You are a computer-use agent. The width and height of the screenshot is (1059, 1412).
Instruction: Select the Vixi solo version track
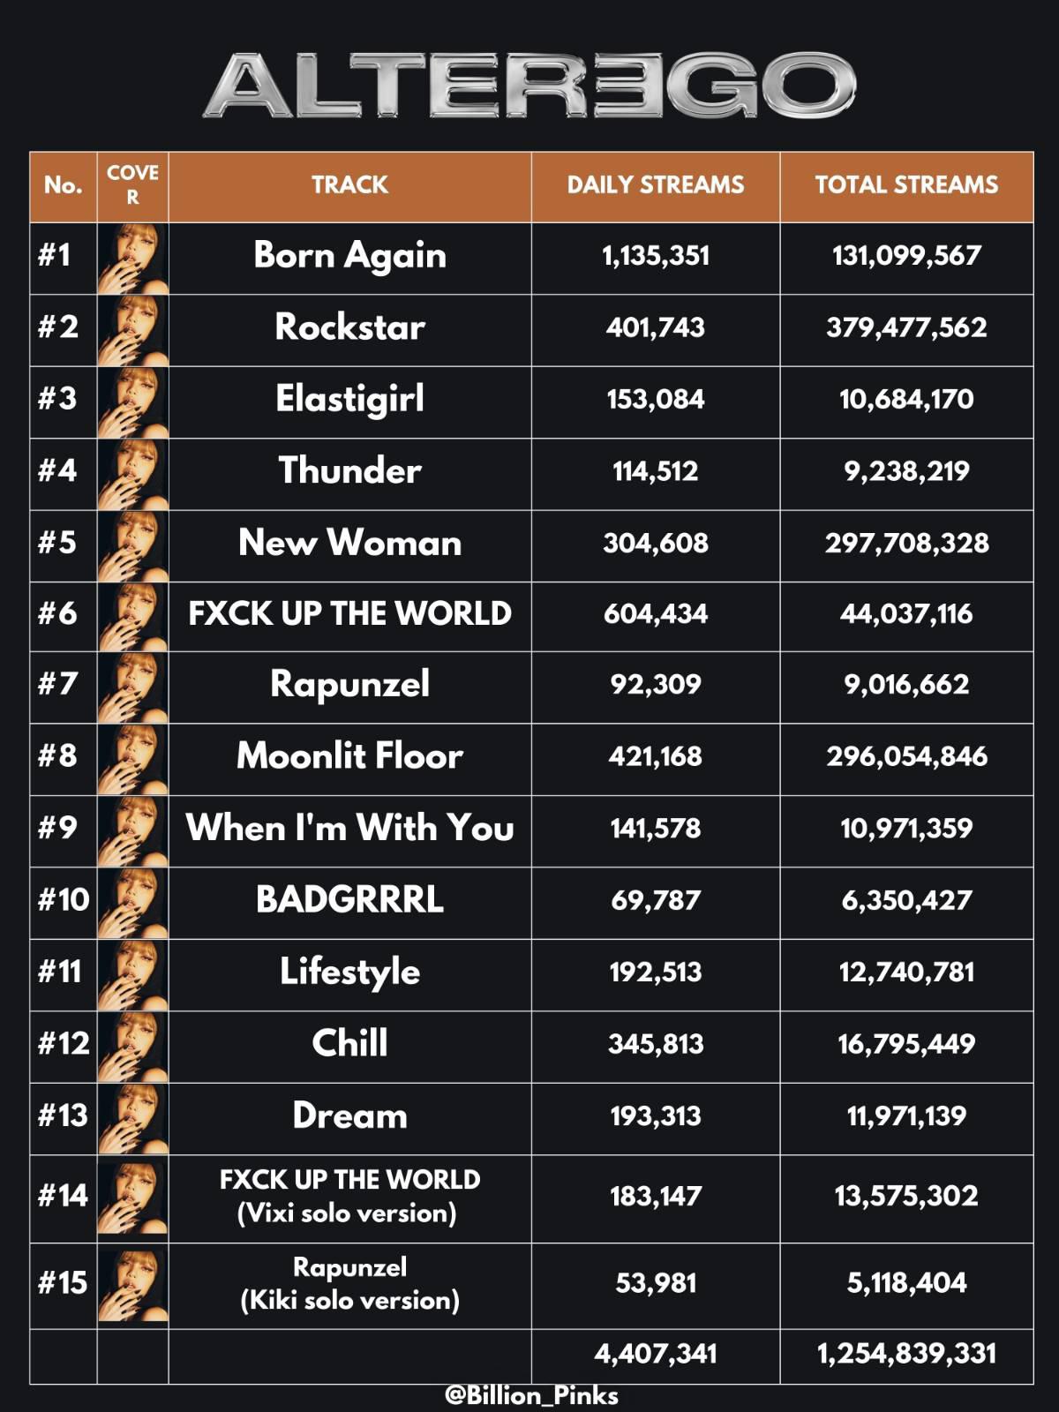tap(349, 1196)
